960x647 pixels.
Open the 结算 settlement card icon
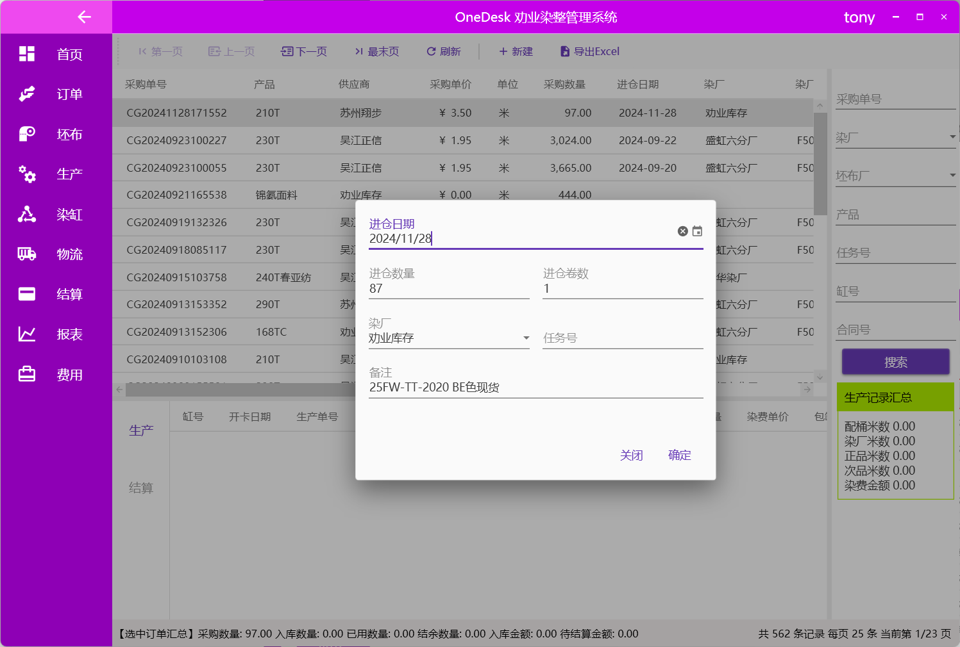pyautogui.click(x=27, y=294)
